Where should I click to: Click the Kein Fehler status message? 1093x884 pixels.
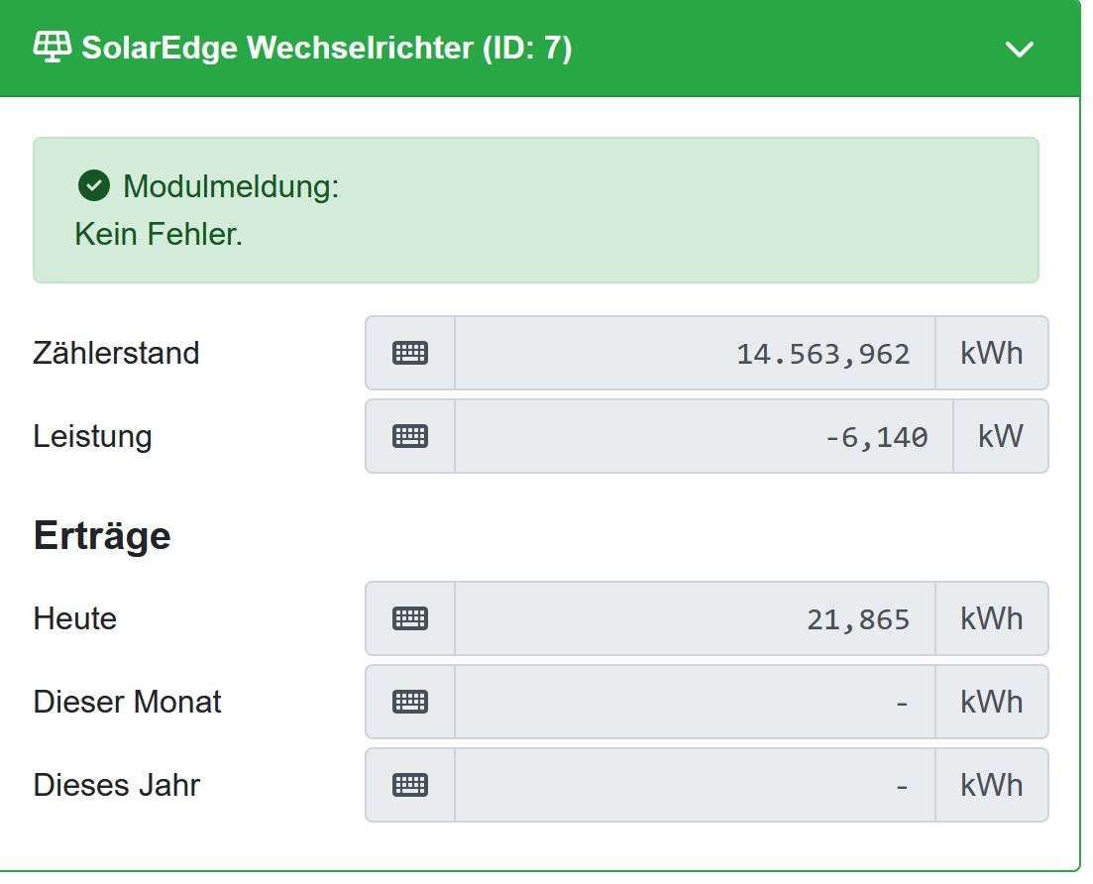(x=159, y=234)
